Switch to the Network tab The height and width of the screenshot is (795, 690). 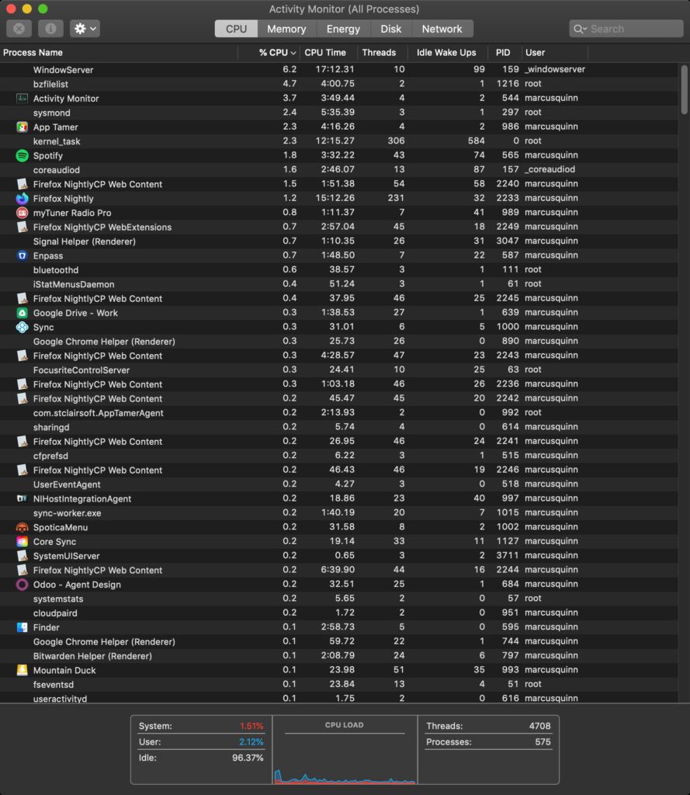[x=442, y=29]
